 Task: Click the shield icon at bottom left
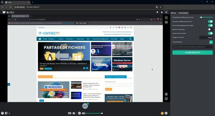[x=6, y=113]
